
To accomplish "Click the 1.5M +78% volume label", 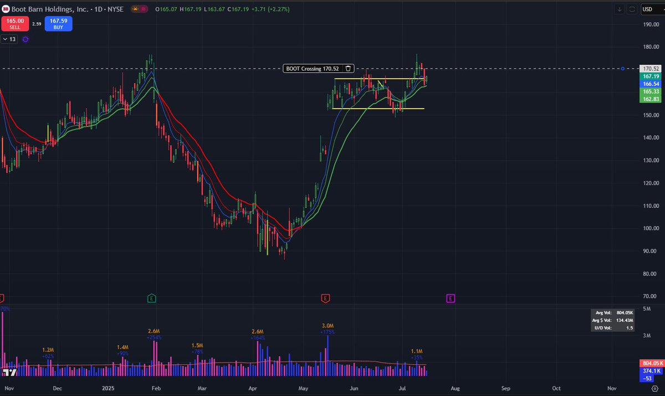I will 197,348.
